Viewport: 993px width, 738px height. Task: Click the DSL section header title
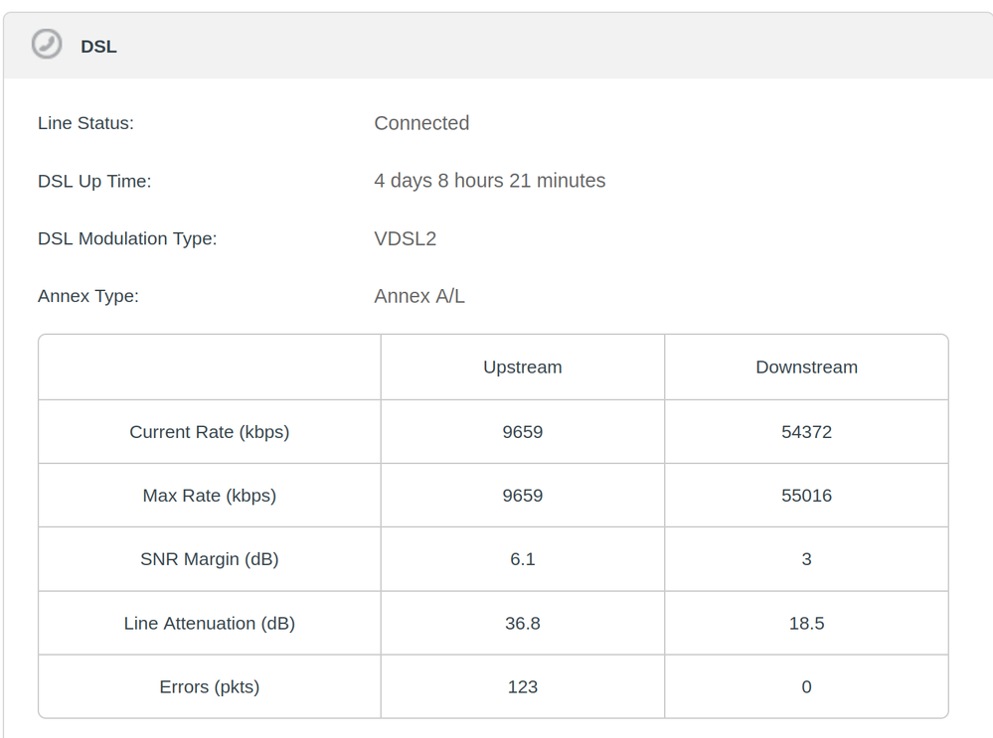tap(98, 47)
